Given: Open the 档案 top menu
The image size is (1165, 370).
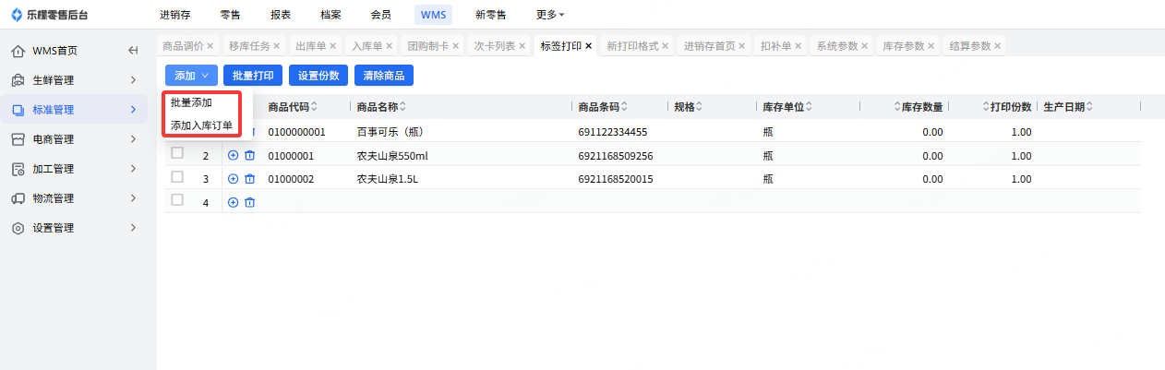Looking at the screenshot, I should (x=330, y=15).
